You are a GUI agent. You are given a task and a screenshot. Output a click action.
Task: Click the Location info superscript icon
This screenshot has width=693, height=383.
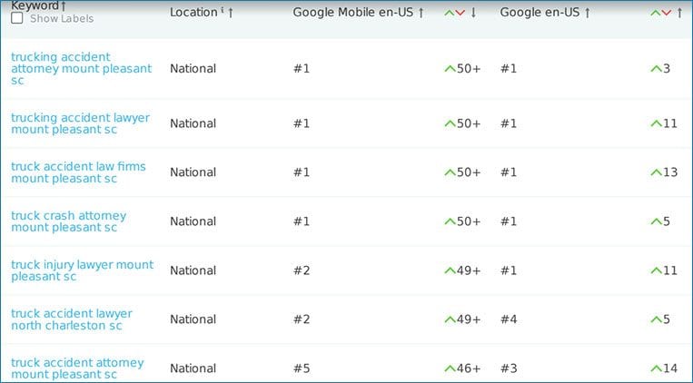click(222, 9)
